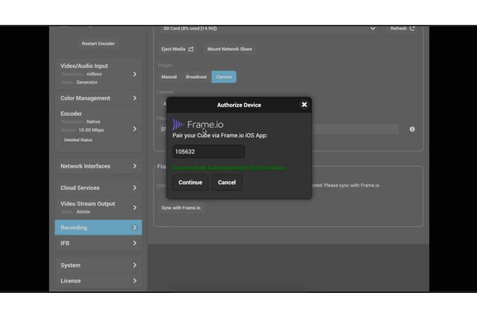Open the License section
The width and height of the screenshot is (477, 318).
click(98, 281)
